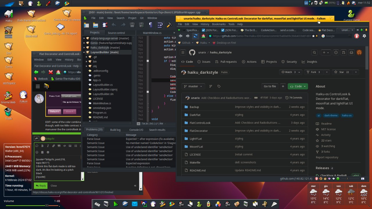Switch to the Source control tab
The image size is (372, 209).
(116, 33)
